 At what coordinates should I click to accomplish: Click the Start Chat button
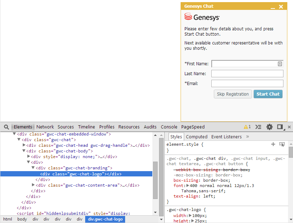(x=268, y=94)
